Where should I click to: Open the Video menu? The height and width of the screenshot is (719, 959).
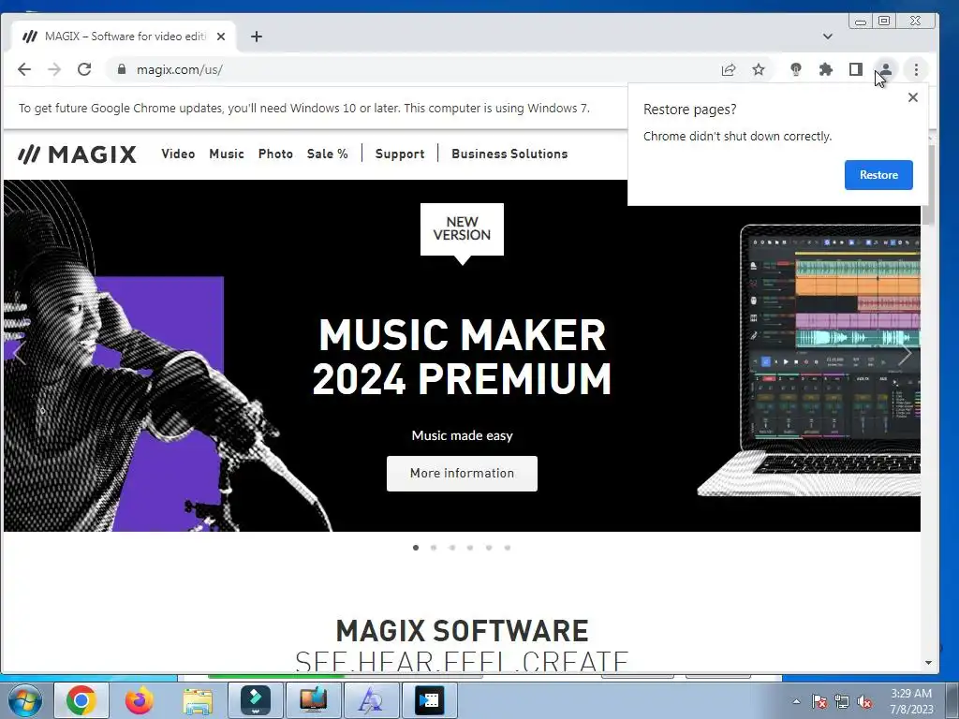(x=178, y=154)
